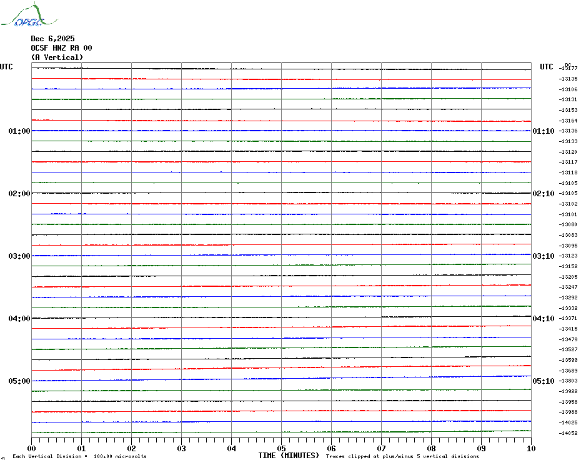Select DC value -13153
The width and height of the screenshot is (581, 465).
pos(569,110)
